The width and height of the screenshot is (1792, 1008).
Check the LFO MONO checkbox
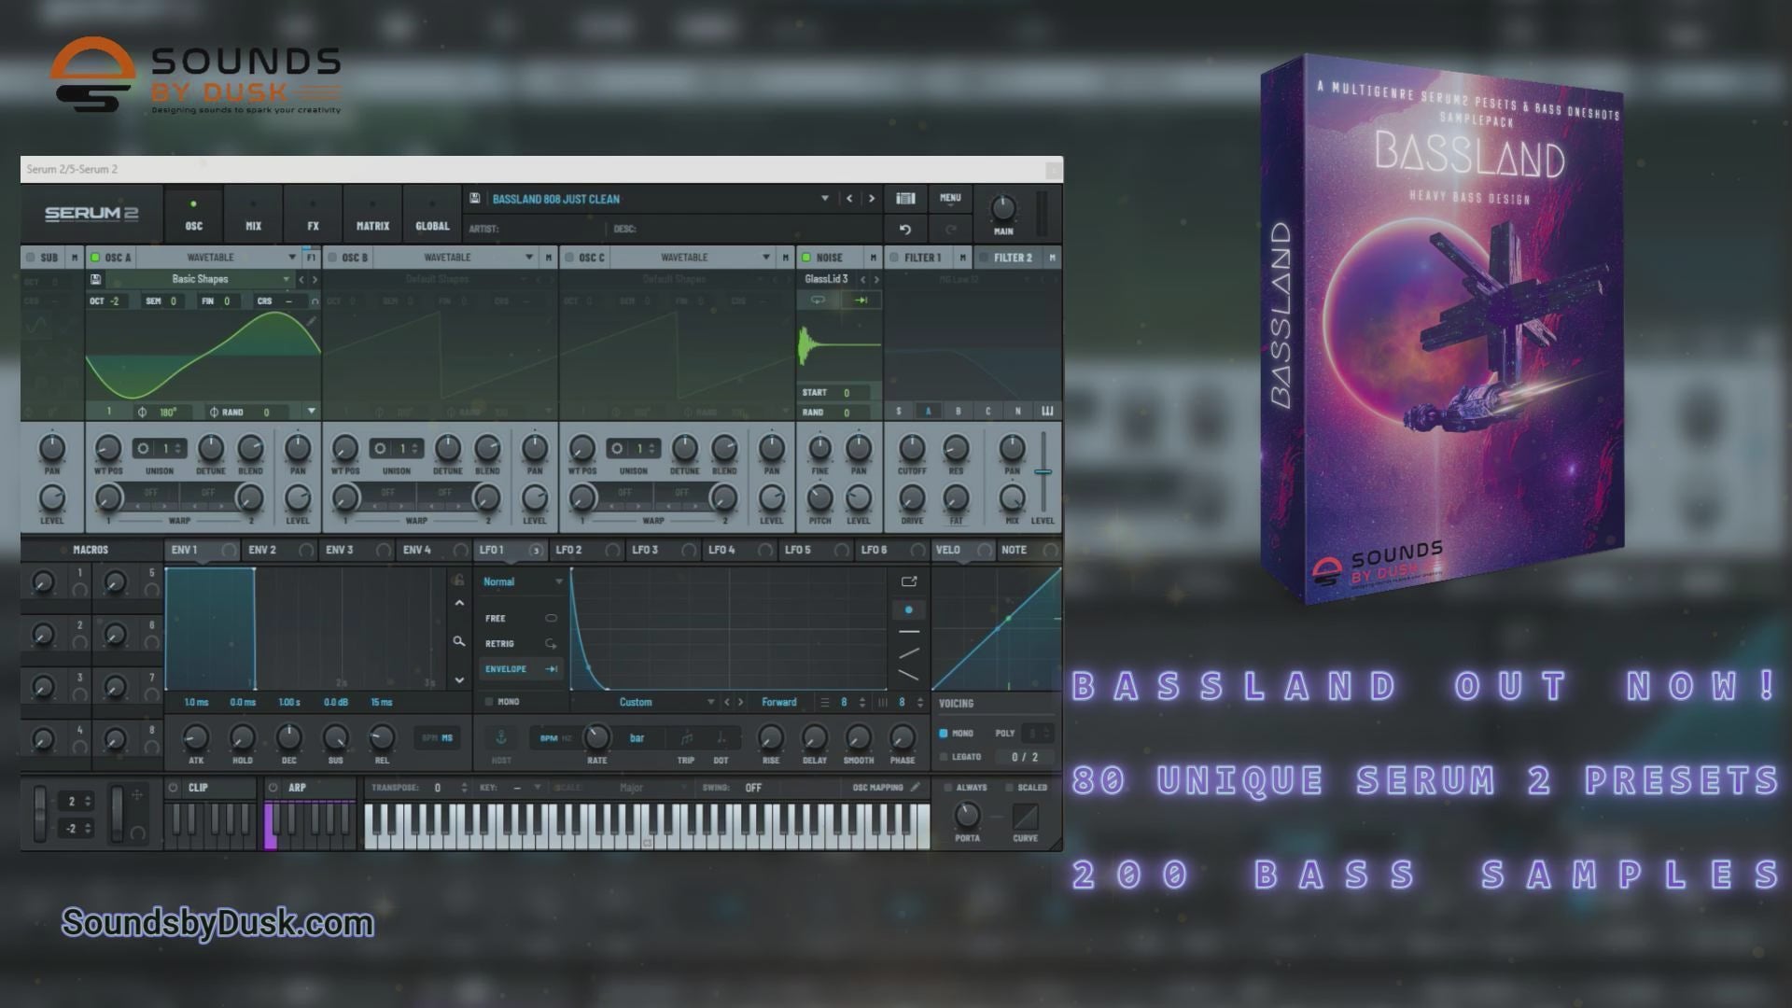click(488, 701)
